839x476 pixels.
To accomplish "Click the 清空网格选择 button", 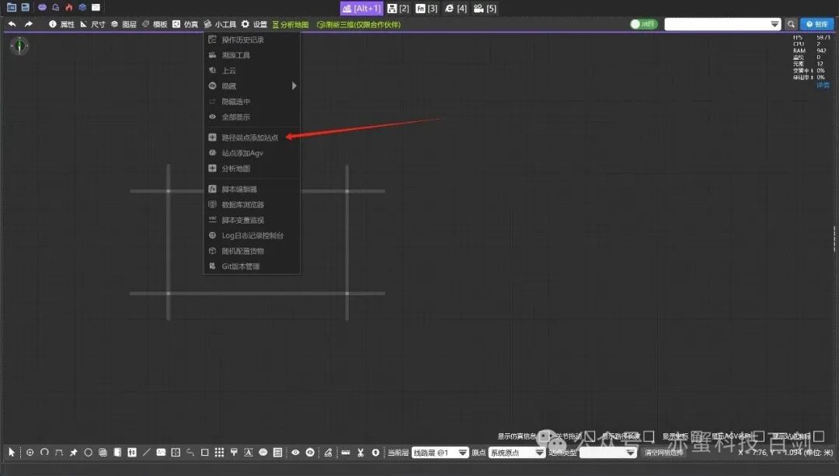I will [663, 453].
